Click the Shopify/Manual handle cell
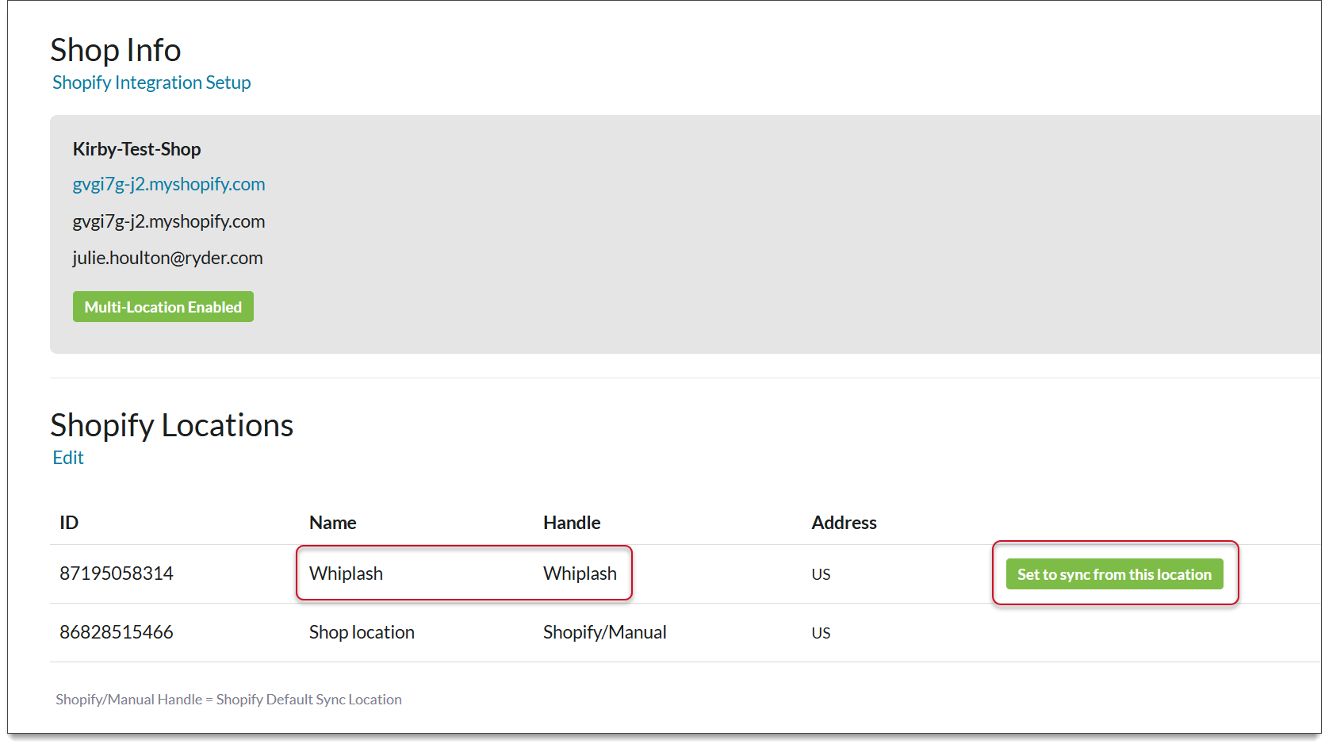The image size is (1329, 748). [x=604, y=632]
